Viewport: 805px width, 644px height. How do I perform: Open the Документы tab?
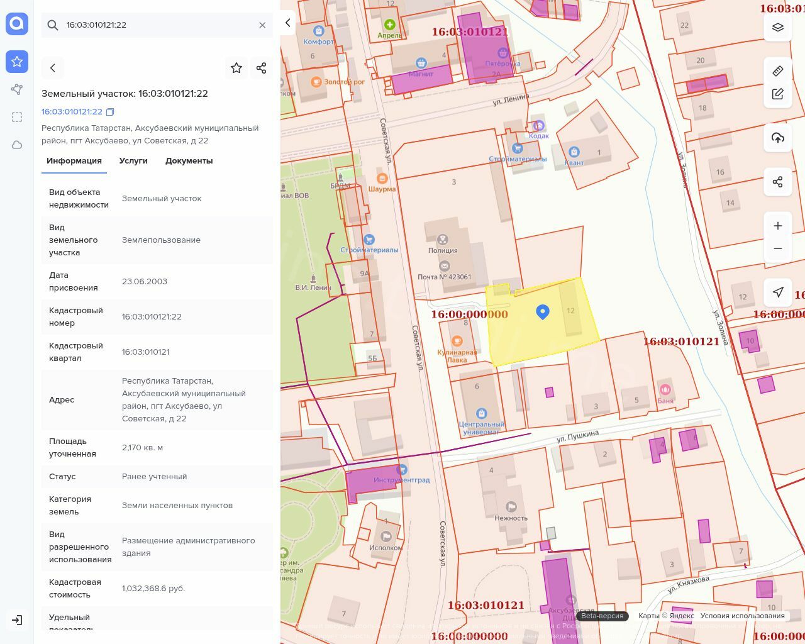189,161
